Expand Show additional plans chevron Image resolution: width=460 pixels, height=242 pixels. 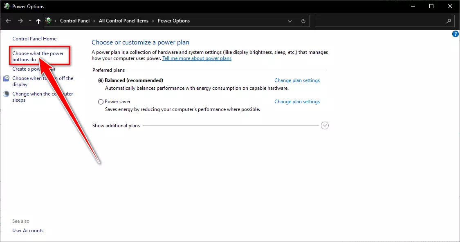pyautogui.click(x=325, y=126)
